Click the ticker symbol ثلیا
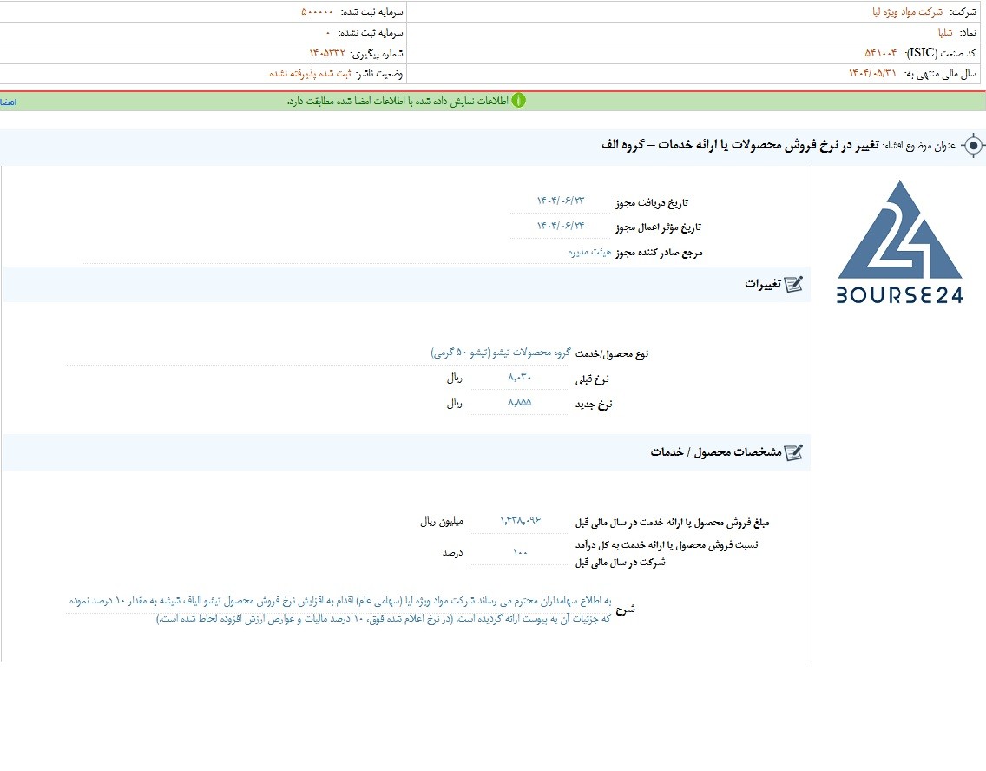Viewport: 986px width, 771px height. 945,33
